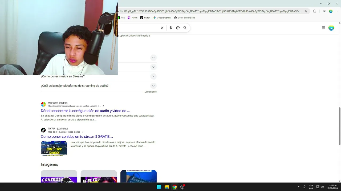This screenshot has height=191, width=341.
Task: Click the Microsoft Support snippet text
Action: pyautogui.click(x=98, y=118)
